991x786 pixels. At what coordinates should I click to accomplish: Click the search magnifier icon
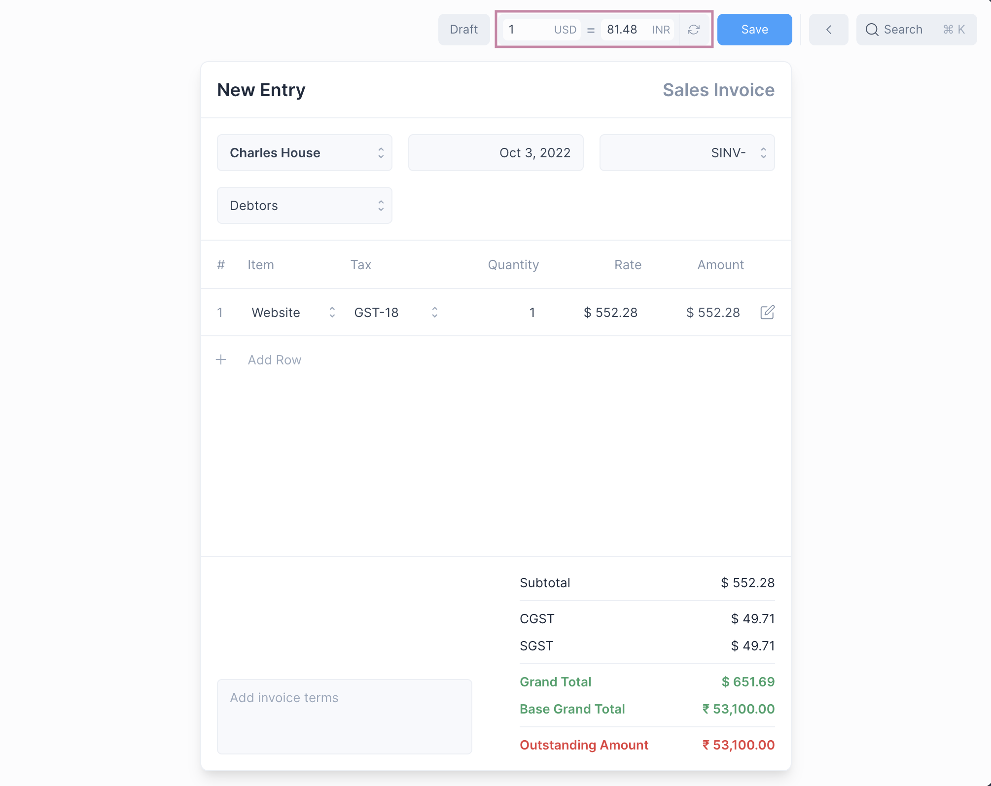click(872, 30)
